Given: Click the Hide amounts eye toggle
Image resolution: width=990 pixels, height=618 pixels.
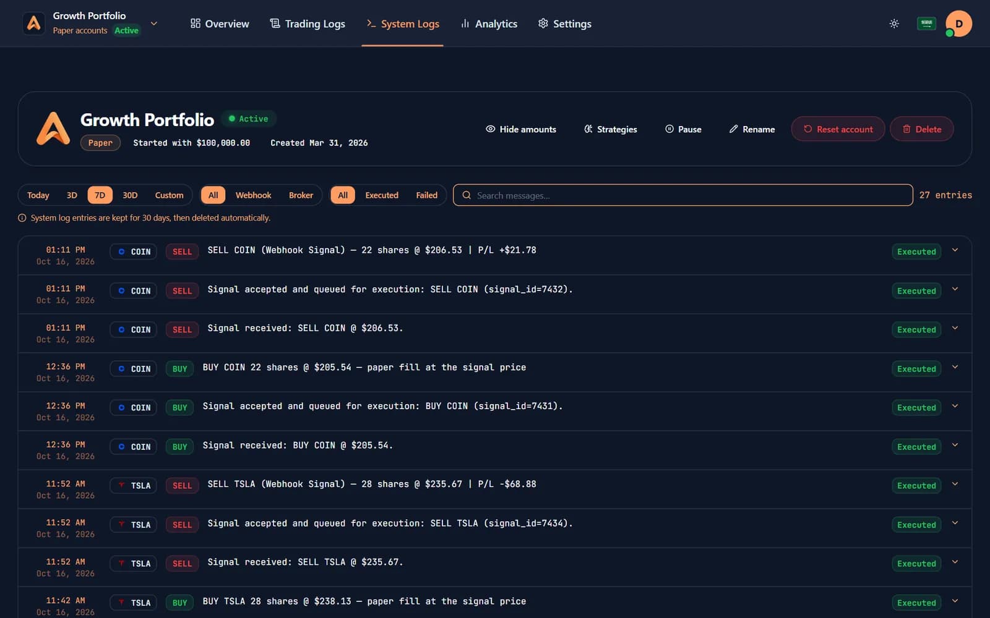Looking at the screenshot, I should pyautogui.click(x=521, y=129).
